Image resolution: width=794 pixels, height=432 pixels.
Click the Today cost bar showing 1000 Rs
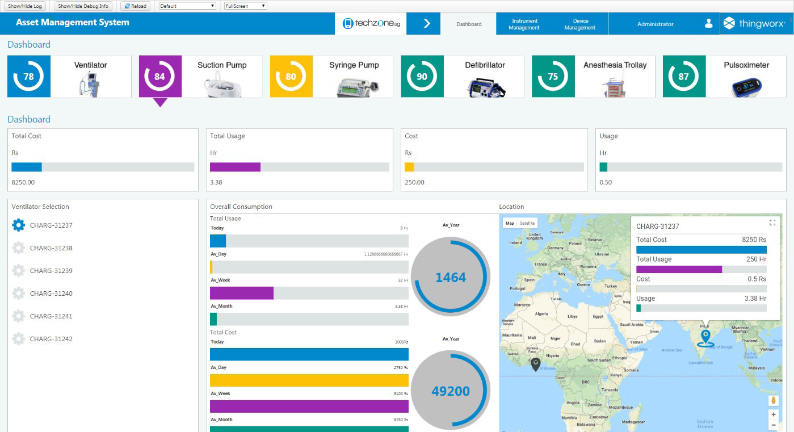point(309,354)
